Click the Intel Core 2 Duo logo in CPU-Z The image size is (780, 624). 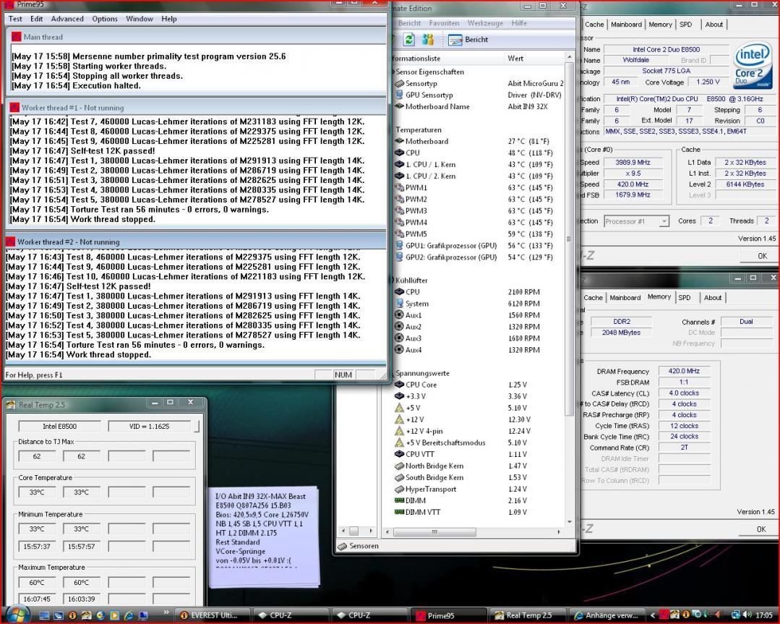(x=752, y=67)
